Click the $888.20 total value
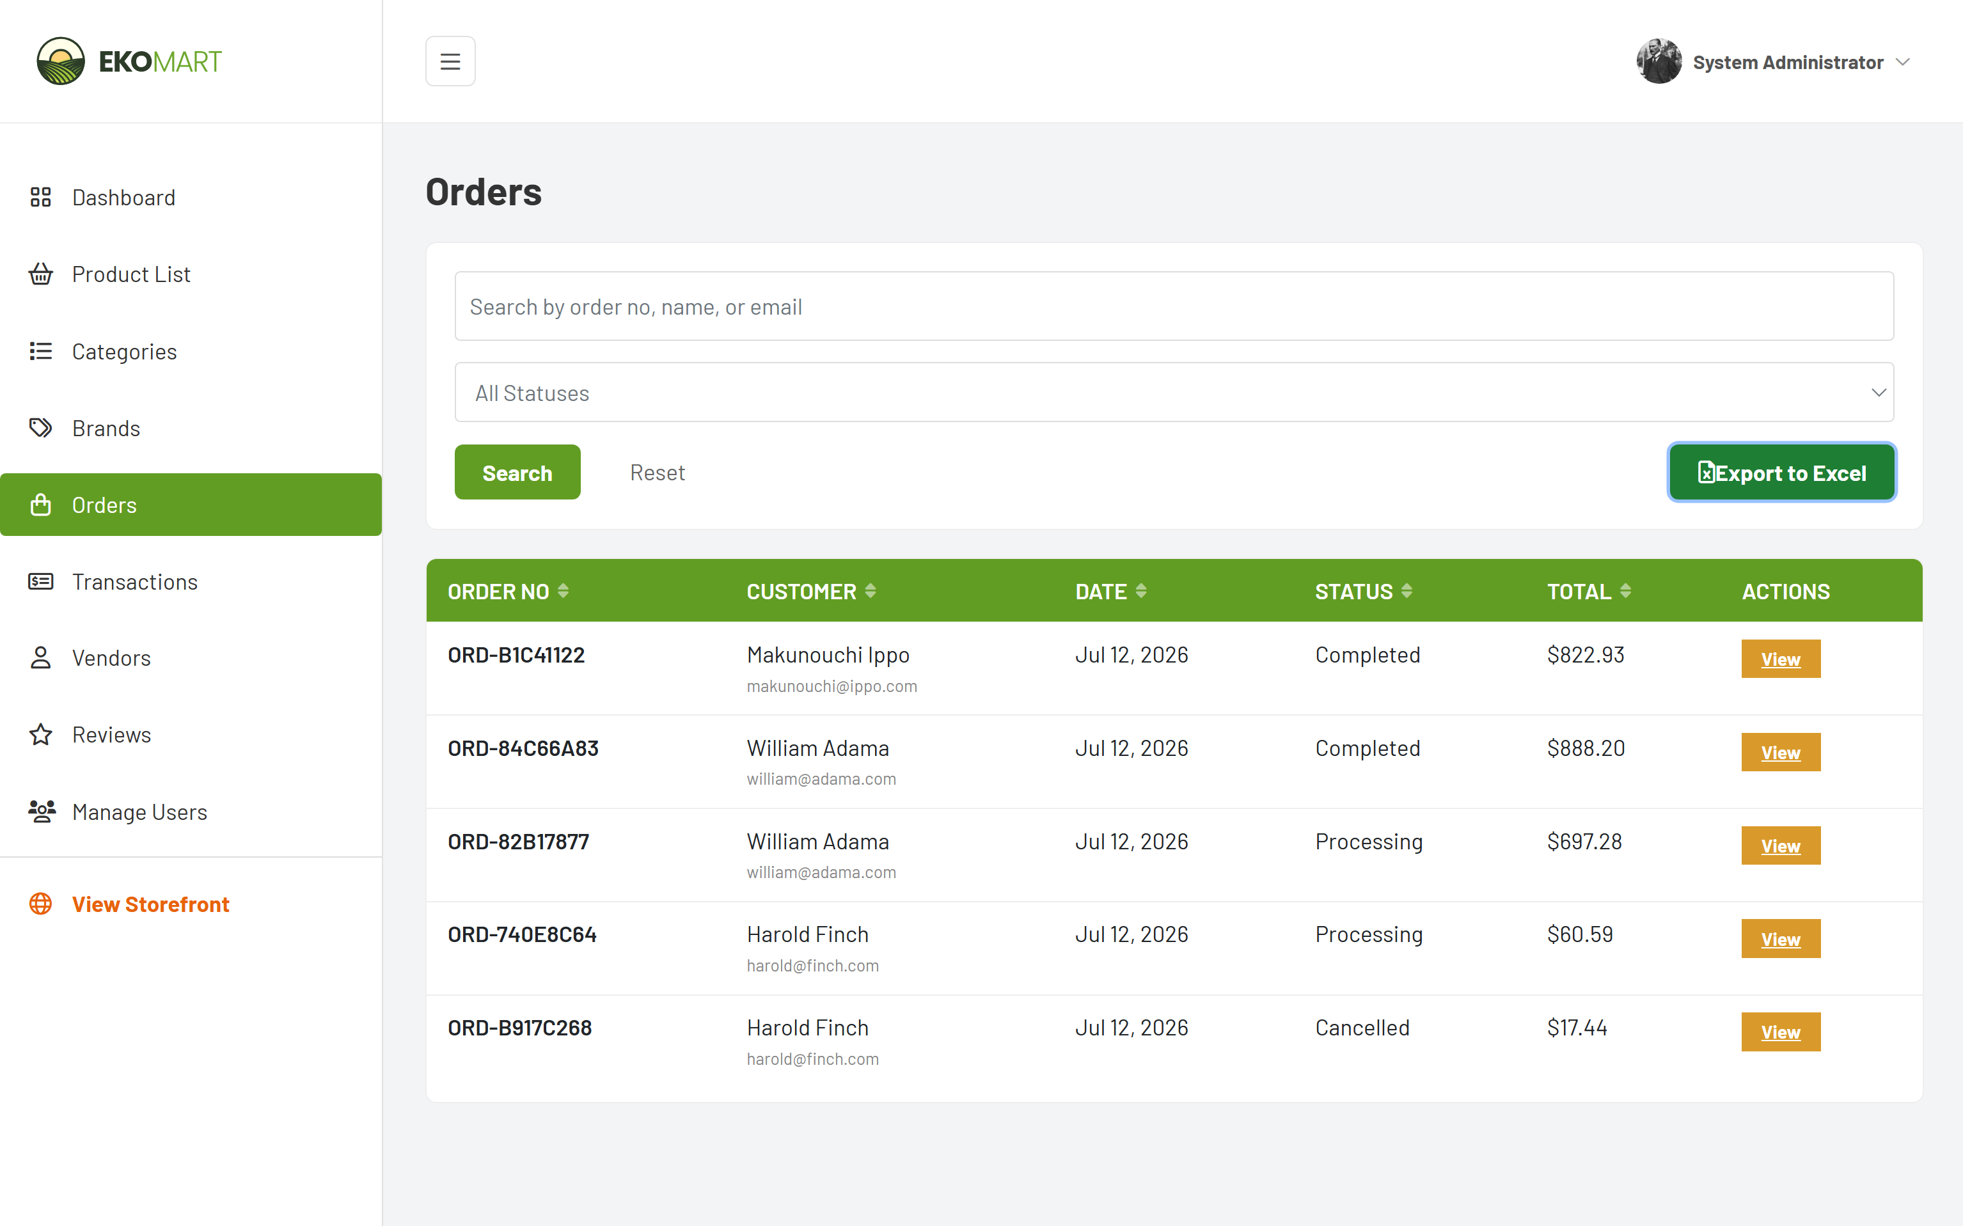 click(1586, 748)
